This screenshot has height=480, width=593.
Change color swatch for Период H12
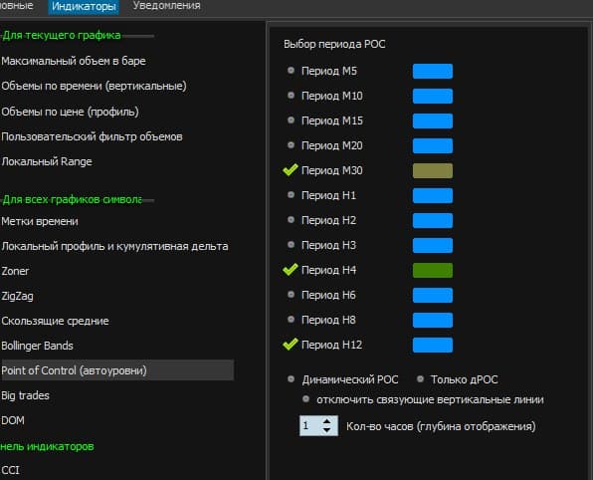[433, 346]
